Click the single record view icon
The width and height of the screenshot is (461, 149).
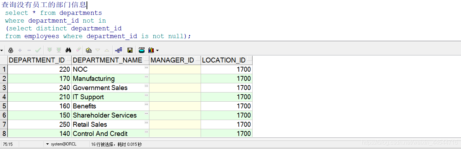[89, 50]
